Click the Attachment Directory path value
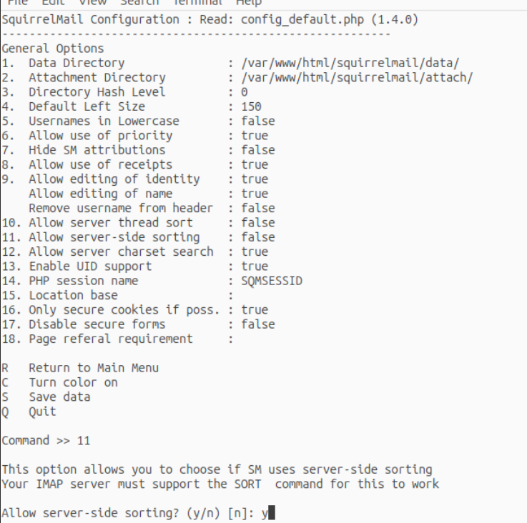Viewport: 527px width, 523px height. [x=357, y=78]
